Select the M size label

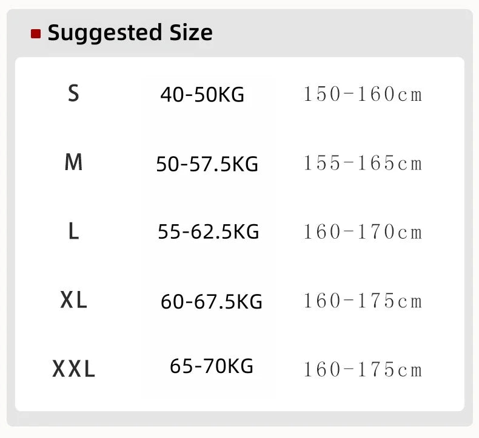click(x=73, y=162)
